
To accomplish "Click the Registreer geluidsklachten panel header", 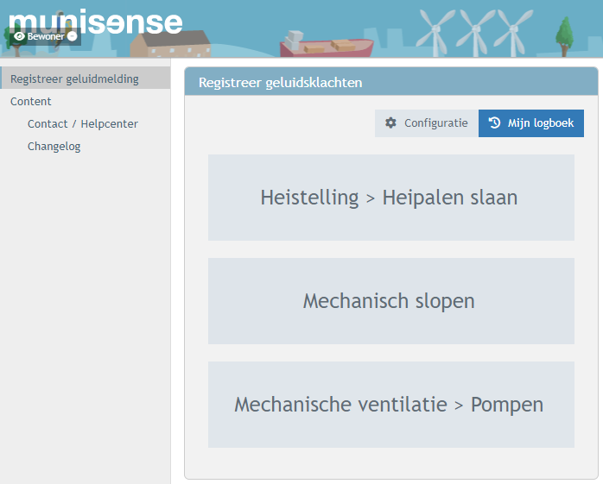I will click(390, 83).
